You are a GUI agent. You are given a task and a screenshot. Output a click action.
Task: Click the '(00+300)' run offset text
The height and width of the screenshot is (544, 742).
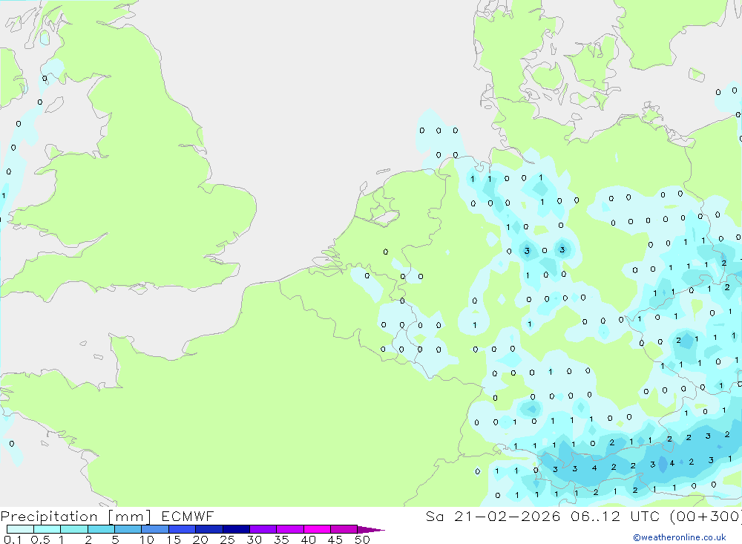click(x=705, y=517)
